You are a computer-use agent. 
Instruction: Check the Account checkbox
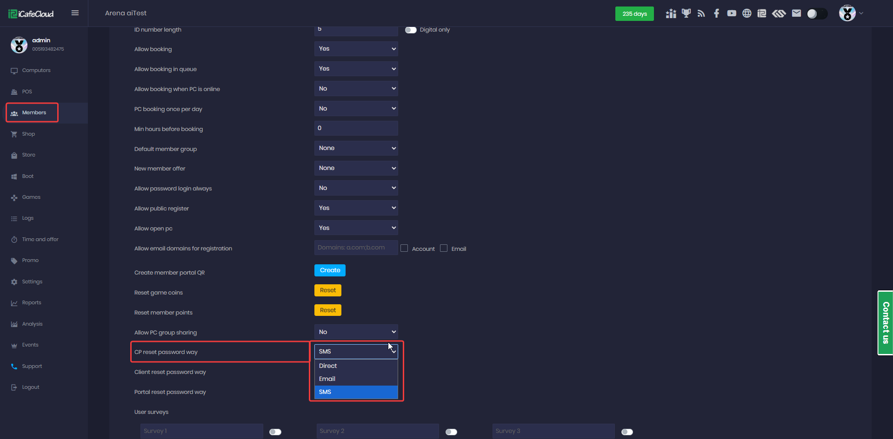(x=404, y=249)
